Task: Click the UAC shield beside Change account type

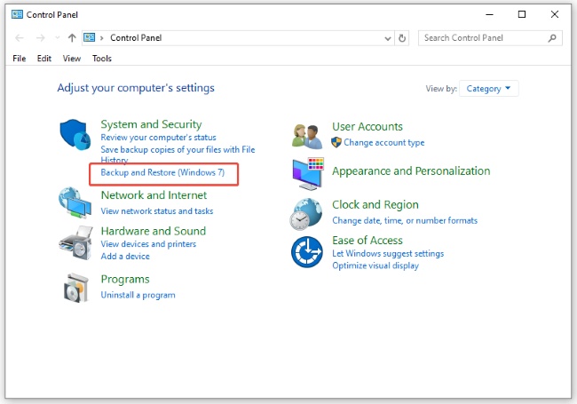Action: pyautogui.click(x=336, y=142)
